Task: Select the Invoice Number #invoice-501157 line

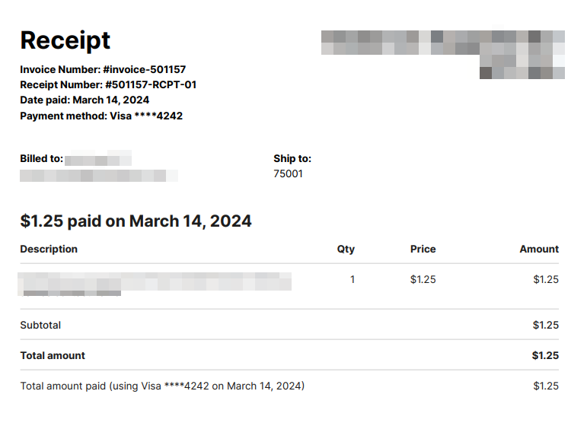Action: point(103,69)
